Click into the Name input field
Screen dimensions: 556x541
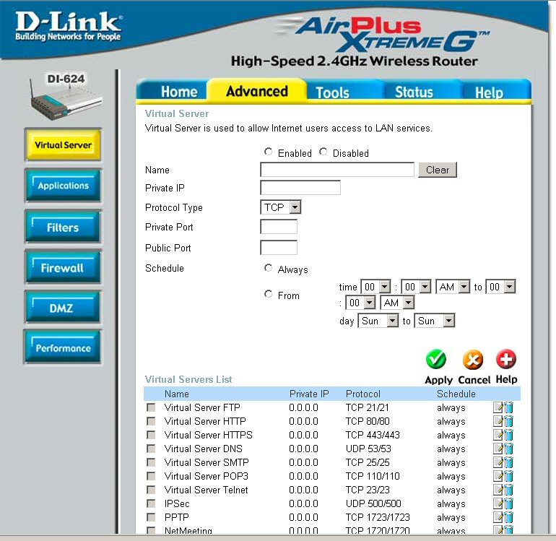337,170
